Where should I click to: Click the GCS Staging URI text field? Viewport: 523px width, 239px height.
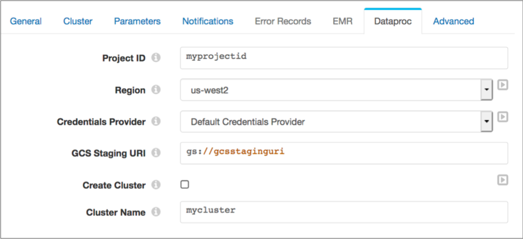(344, 153)
